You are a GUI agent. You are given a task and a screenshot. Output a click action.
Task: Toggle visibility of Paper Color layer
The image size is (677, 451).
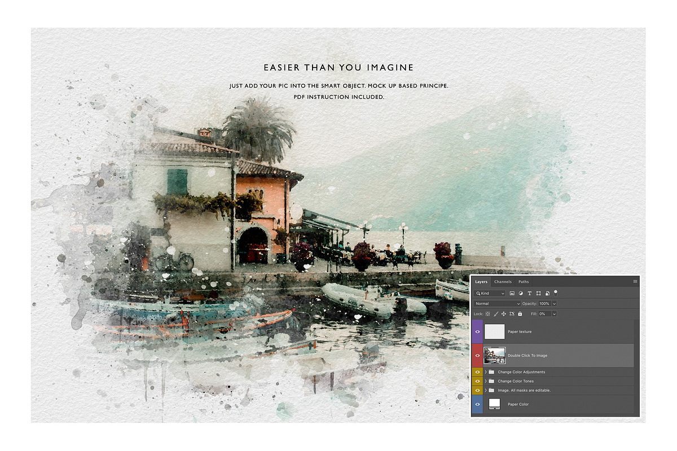(x=478, y=404)
